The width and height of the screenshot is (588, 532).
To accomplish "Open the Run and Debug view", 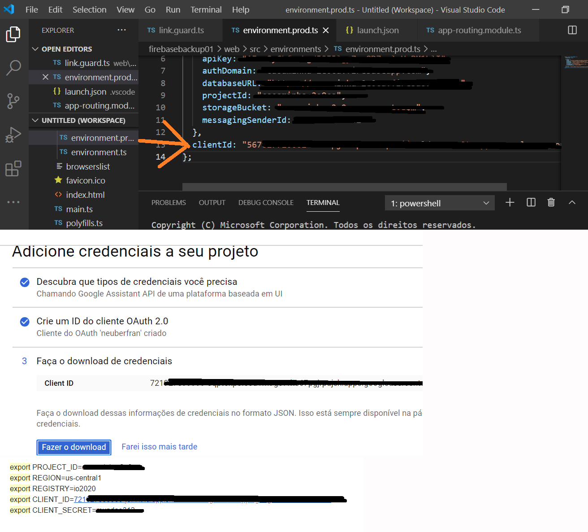I will pos(13,135).
